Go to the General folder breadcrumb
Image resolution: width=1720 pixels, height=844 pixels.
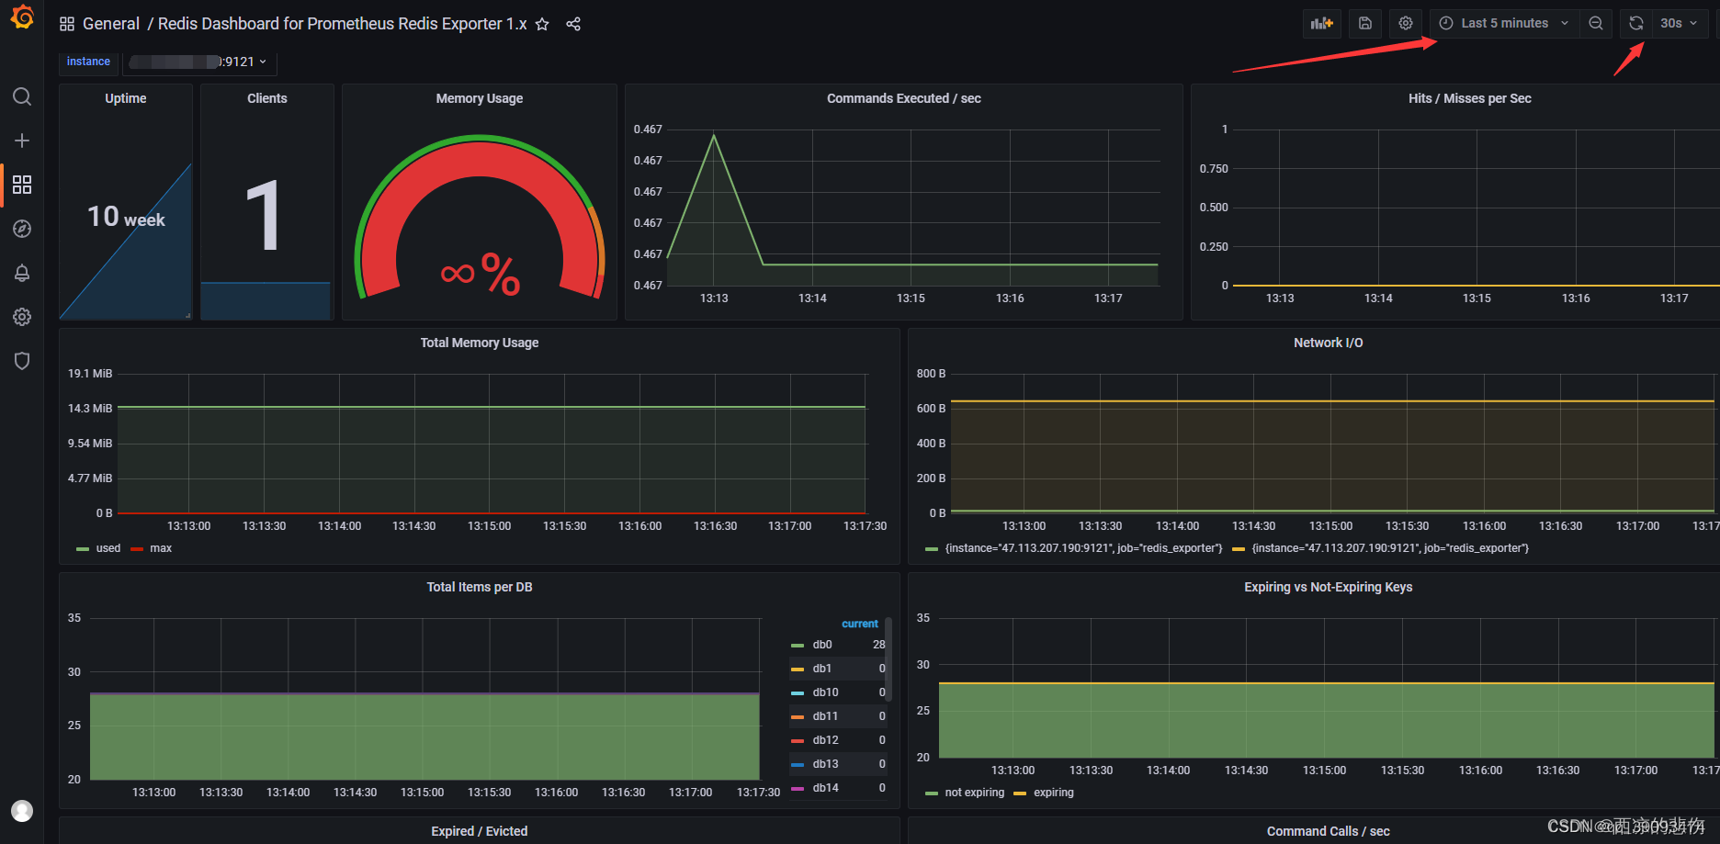(x=111, y=24)
